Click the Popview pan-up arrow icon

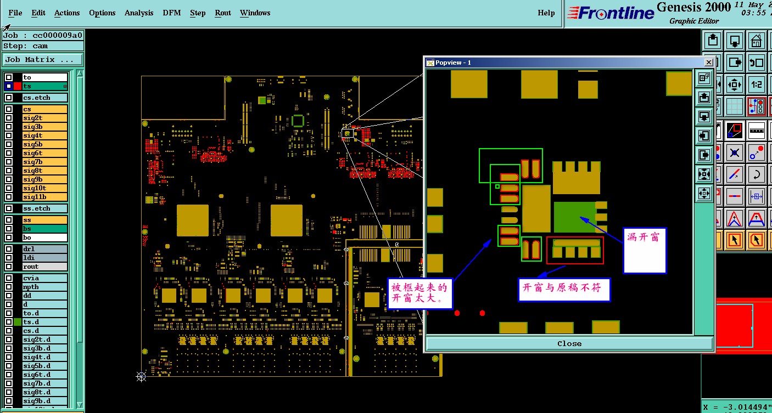click(x=704, y=98)
